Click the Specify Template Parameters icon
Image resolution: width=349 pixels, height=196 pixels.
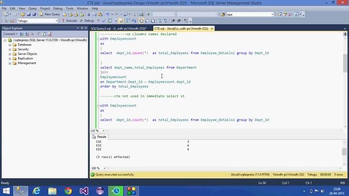(x=186, y=21)
